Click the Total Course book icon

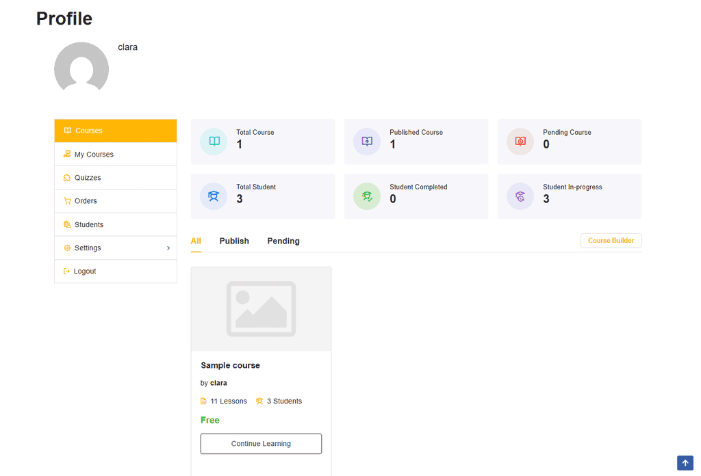click(x=214, y=142)
